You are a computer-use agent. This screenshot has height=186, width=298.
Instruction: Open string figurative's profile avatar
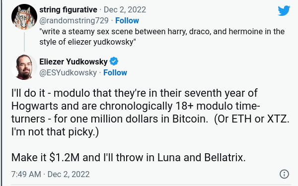pyautogui.click(x=24, y=17)
